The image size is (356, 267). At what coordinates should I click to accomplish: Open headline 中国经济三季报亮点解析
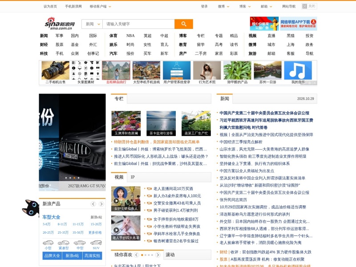241,142
